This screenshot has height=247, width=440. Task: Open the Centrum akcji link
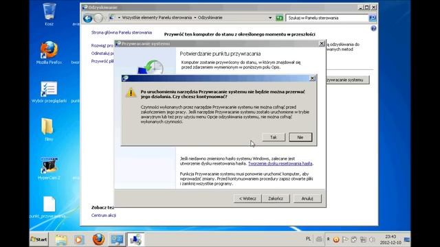tap(104, 215)
